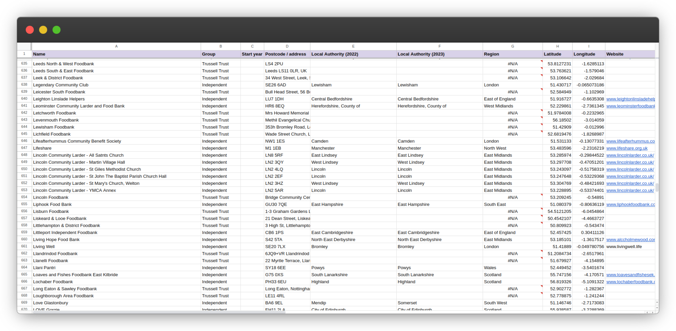Select column header B labeled Group
Viewport: 676px width, 331px height.
point(220,46)
